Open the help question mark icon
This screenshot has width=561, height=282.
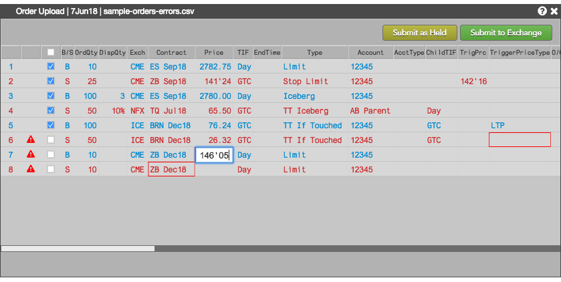[x=542, y=11]
